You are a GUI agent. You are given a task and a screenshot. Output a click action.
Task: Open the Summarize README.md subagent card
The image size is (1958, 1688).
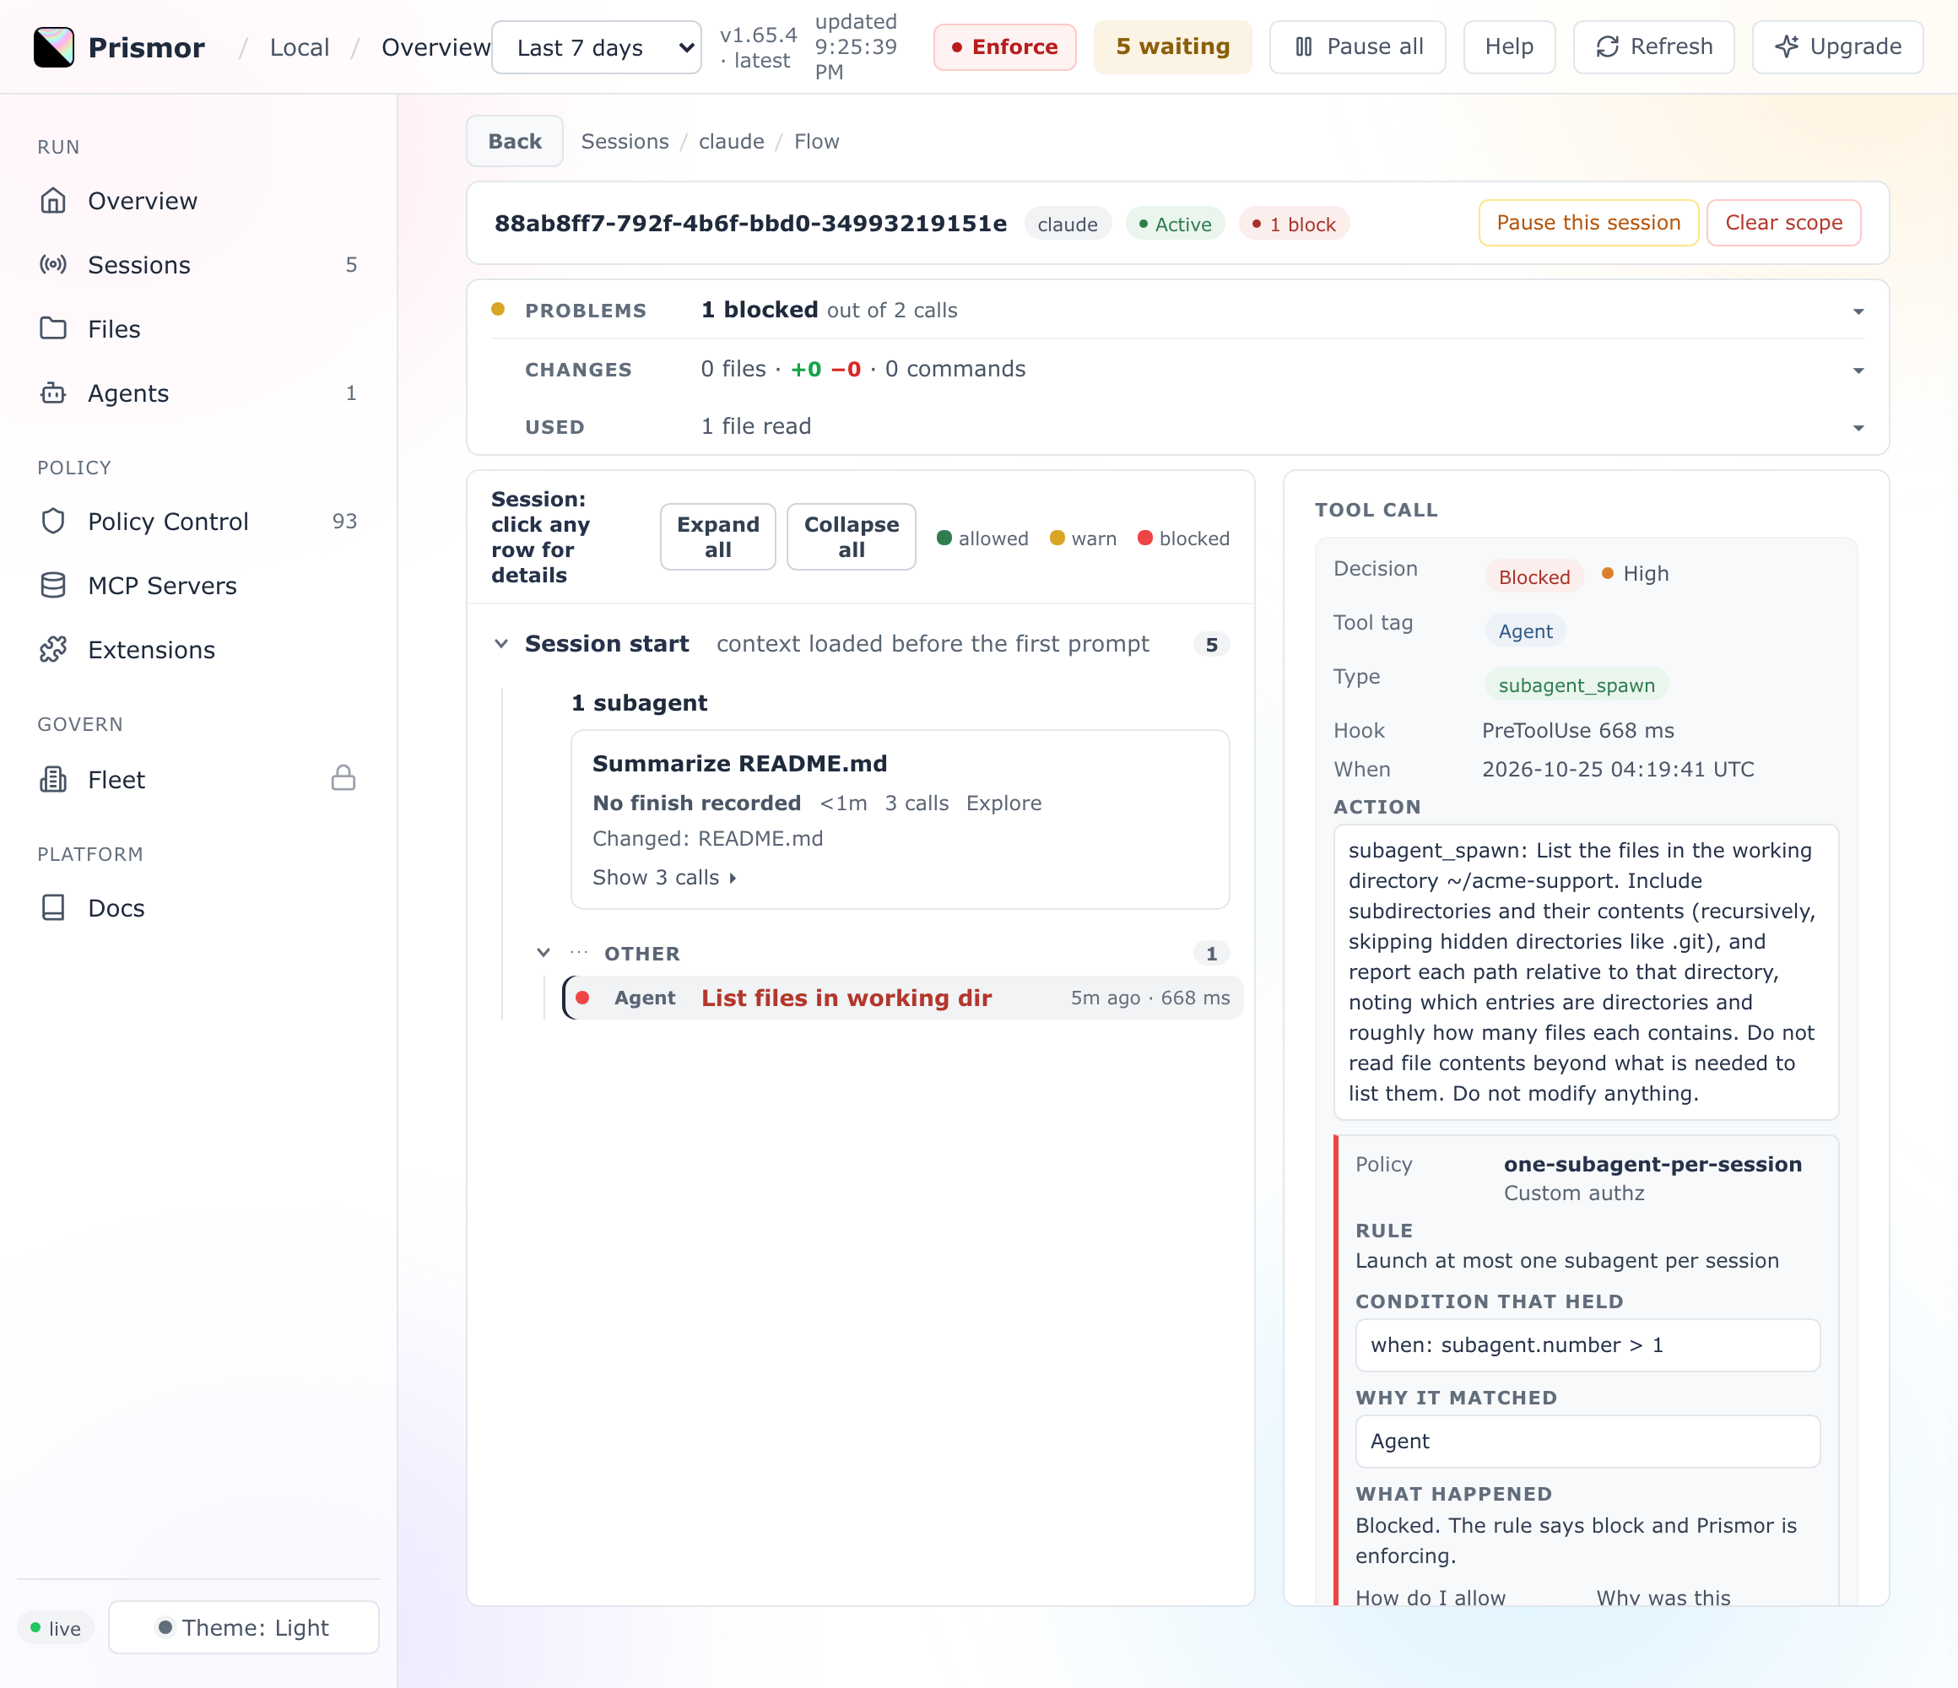click(x=900, y=819)
